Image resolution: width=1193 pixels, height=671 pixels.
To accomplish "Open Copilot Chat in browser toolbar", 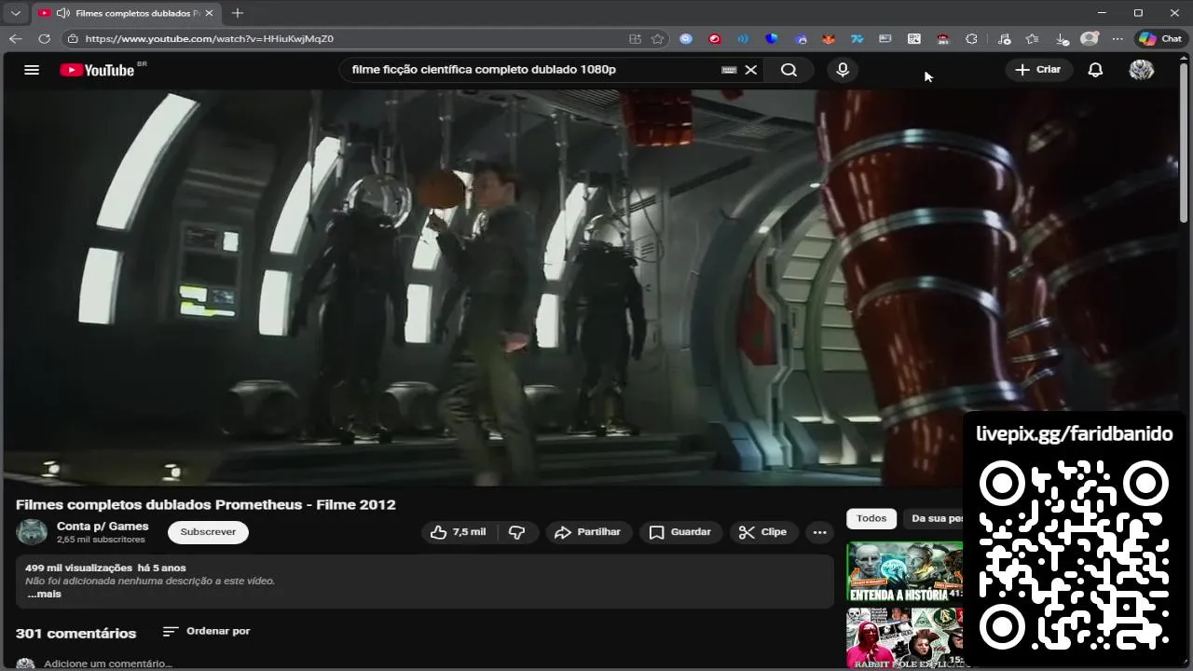I will tap(1160, 38).
